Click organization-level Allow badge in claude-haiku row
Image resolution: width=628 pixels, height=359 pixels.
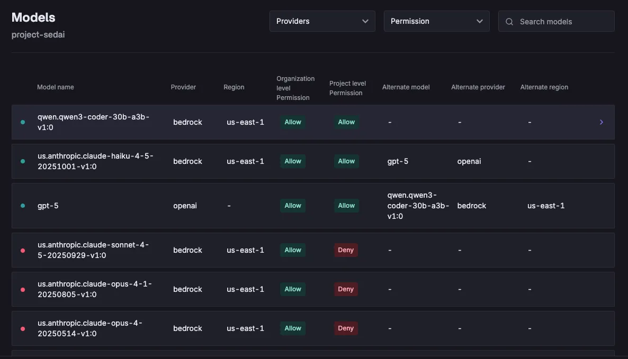293,161
